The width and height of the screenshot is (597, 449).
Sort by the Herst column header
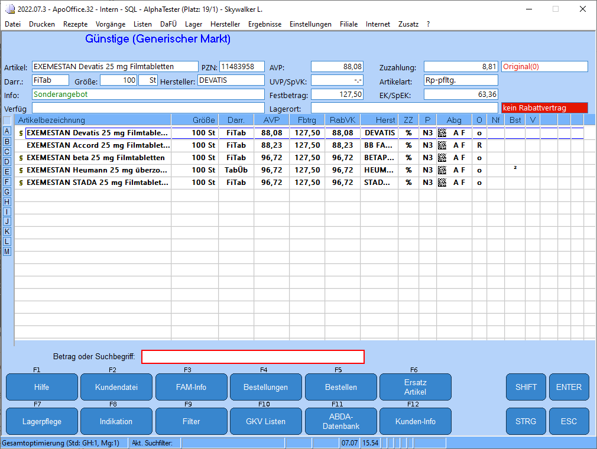click(379, 121)
